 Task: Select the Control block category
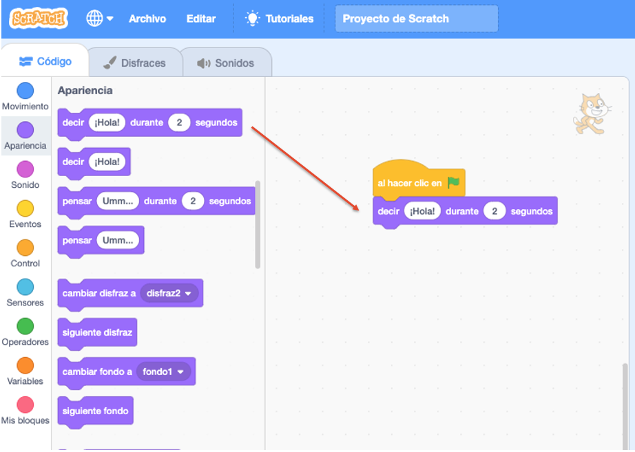click(25, 253)
